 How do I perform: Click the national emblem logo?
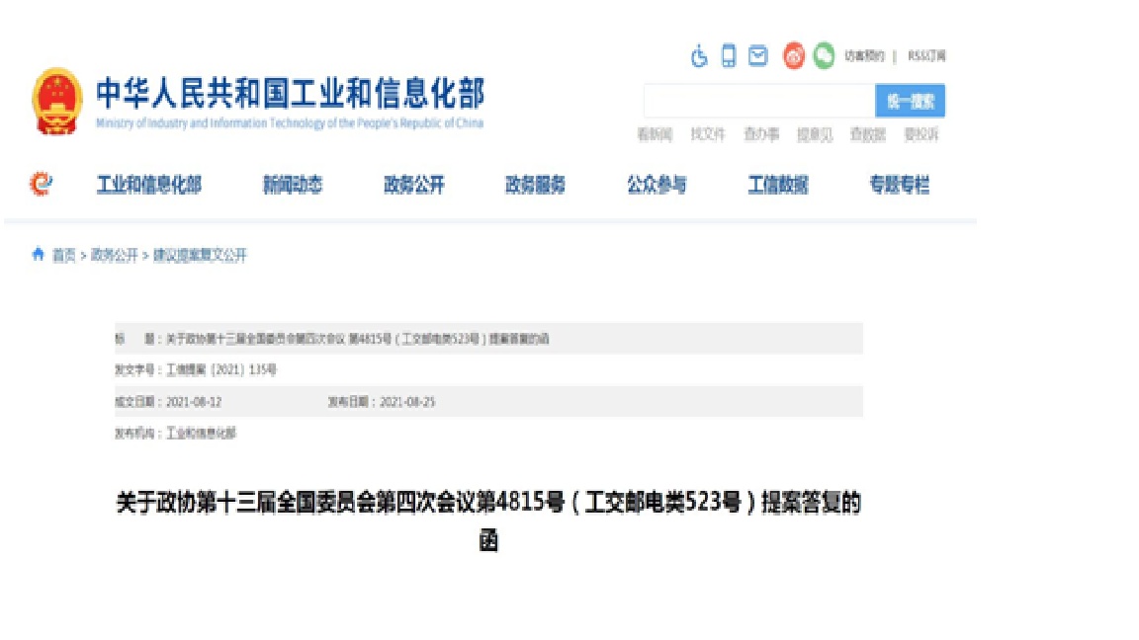pos(57,101)
